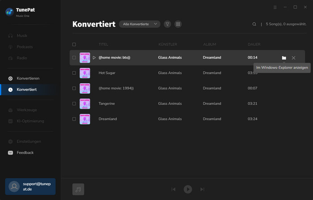Select the Tangerine title text
The image size is (313, 200).
click(106, 104)
